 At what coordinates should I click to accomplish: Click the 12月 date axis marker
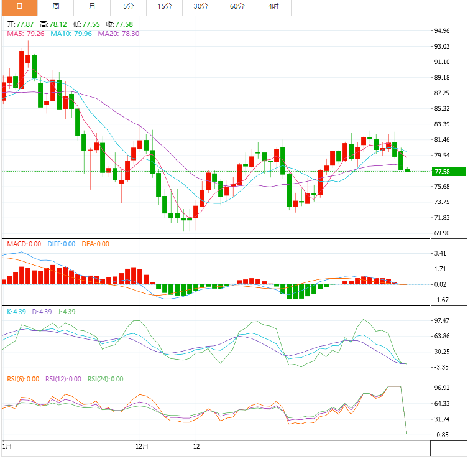[x=142, y=447]
